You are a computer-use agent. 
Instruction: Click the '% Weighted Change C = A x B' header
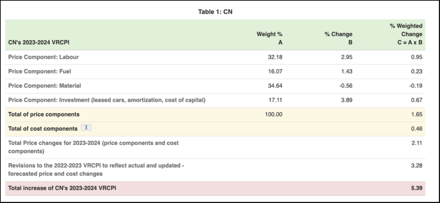coord(406,34)
